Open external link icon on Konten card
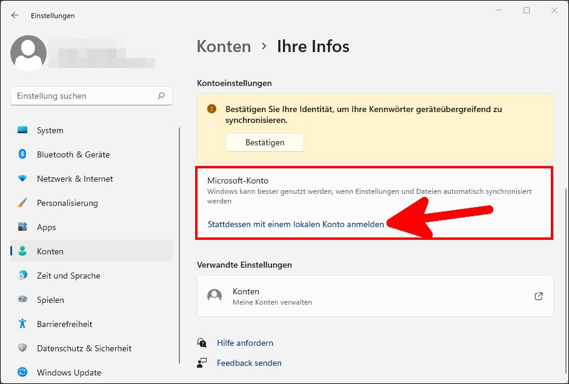569x384 pixels. coord(538,296)
